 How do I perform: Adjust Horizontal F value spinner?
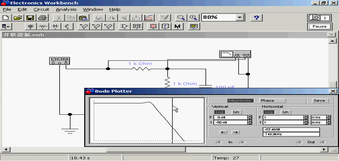pos(306,118)
